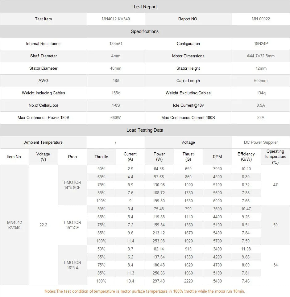Click the 18N24P Configuration cell
Screen dimensions: 290x297
point(261,43)
